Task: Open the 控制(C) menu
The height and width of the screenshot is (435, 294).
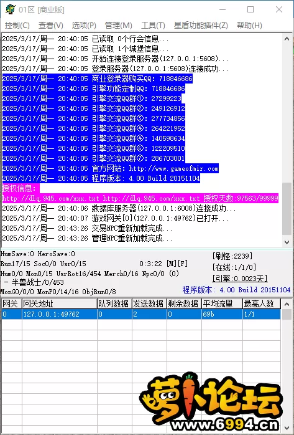Action: 17,26
